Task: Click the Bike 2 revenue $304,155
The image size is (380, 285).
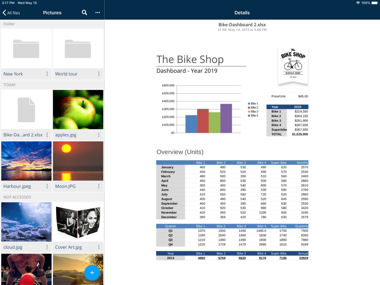Action: click(x=301, y=116)
